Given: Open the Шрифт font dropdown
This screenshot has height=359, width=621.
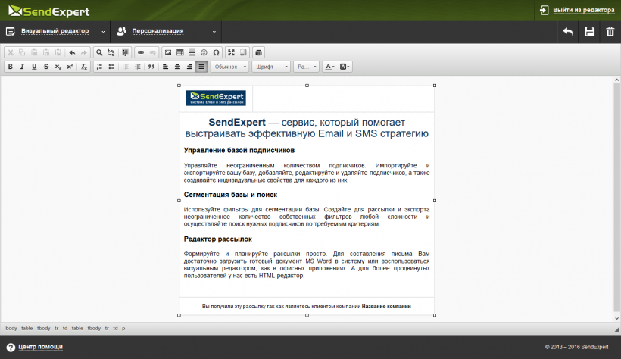Looking at the screenshot, I should [271, 67].
